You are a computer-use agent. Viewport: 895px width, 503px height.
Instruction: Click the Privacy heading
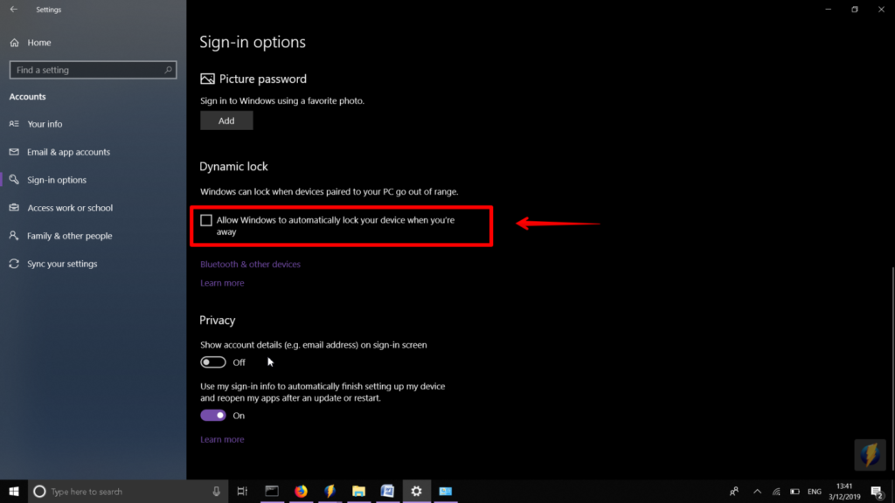(x=217, y=320)
